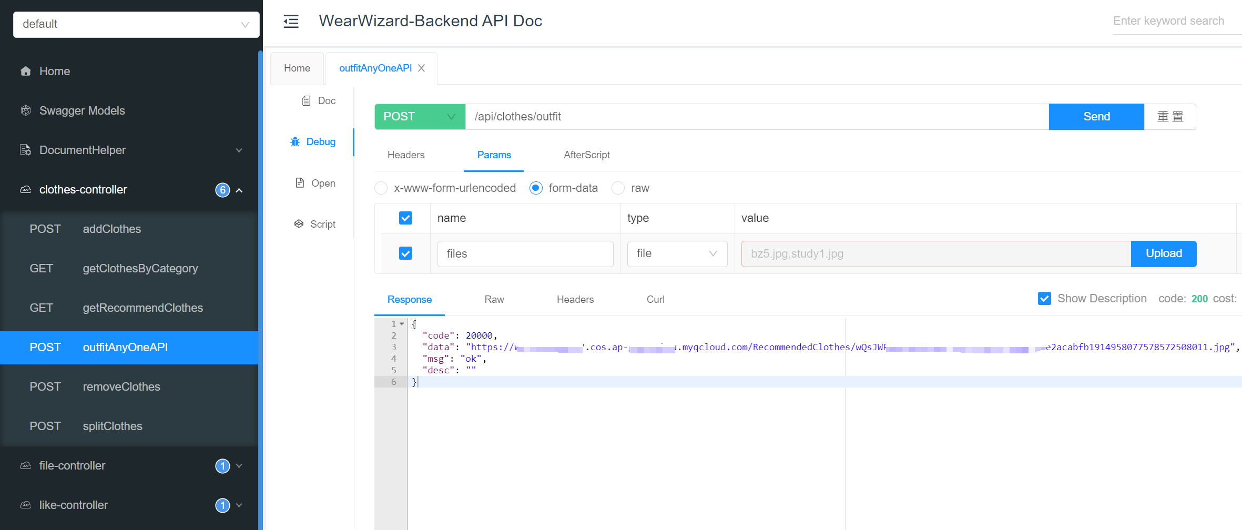Image resolution: width=1242 pixels, height=530 pixels.
Task: Open the Debug bug icon panel
Action: (x=295, y=141)
